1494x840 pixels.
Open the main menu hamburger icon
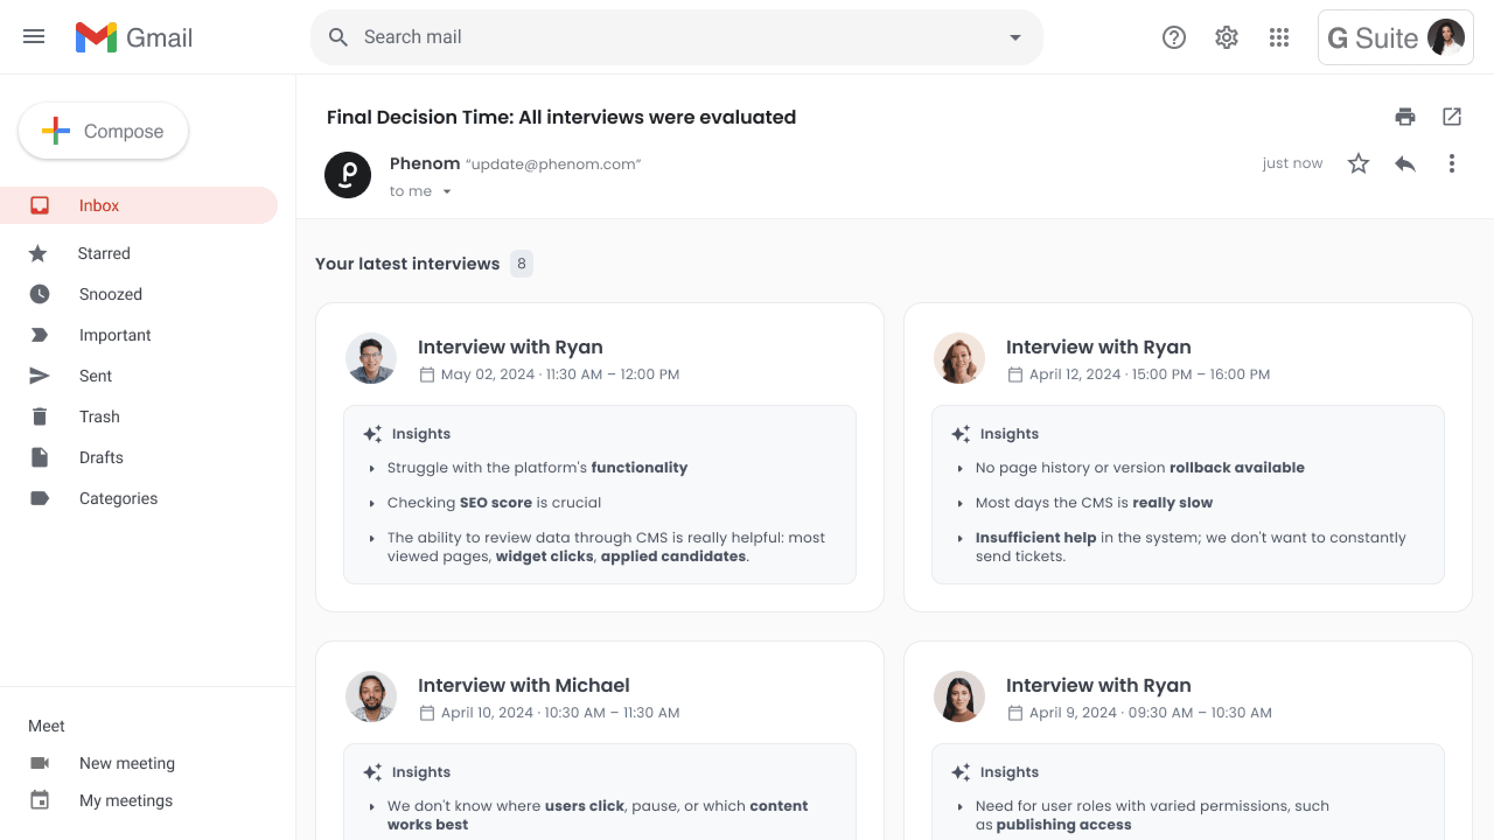point(34,37)
